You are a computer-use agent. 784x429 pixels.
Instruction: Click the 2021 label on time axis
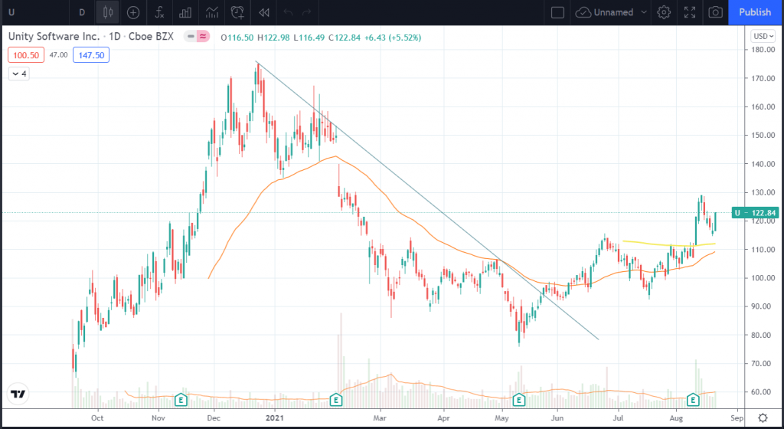click(275, 418)
